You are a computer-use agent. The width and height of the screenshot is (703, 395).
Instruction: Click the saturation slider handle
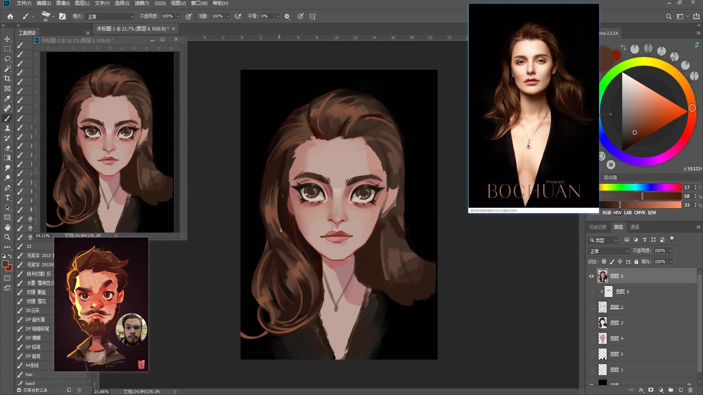(x=642, y=196)
